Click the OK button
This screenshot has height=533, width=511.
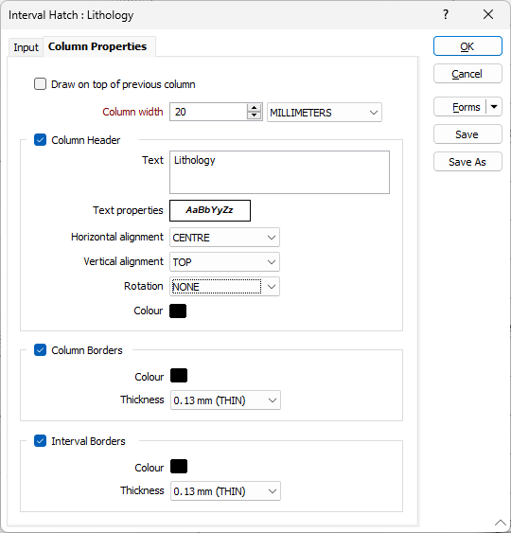click(x=467, y=45)
